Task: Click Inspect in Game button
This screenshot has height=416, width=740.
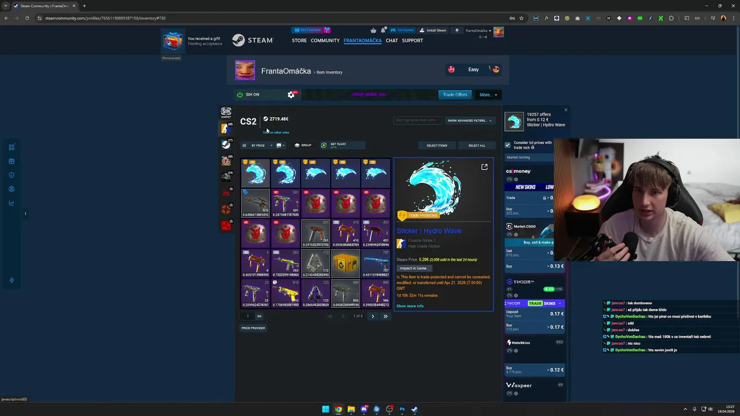Action: tap(413, 268)
